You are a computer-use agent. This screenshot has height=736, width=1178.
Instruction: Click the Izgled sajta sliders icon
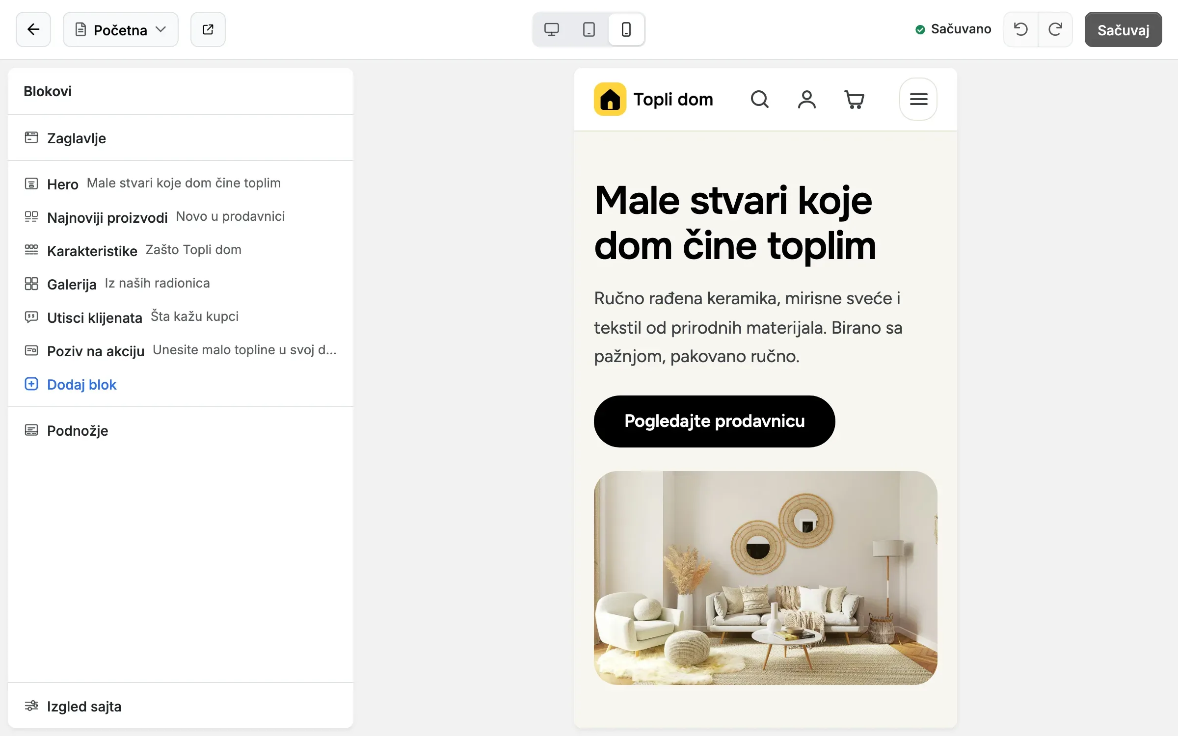tap(31, 706)
